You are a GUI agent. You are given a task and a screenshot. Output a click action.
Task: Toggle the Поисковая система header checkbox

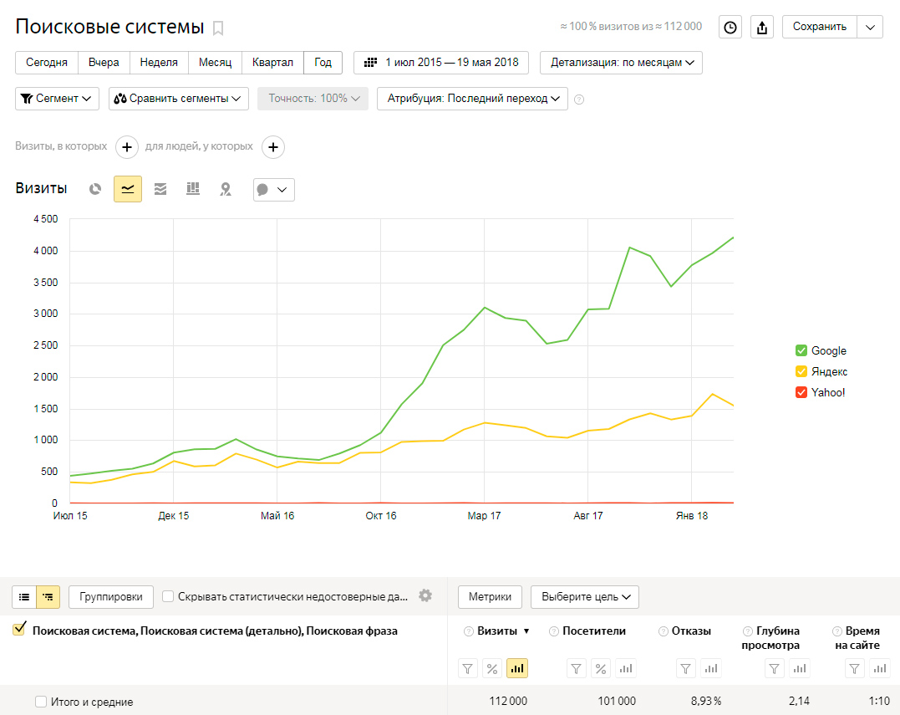(x=19, y=630)
